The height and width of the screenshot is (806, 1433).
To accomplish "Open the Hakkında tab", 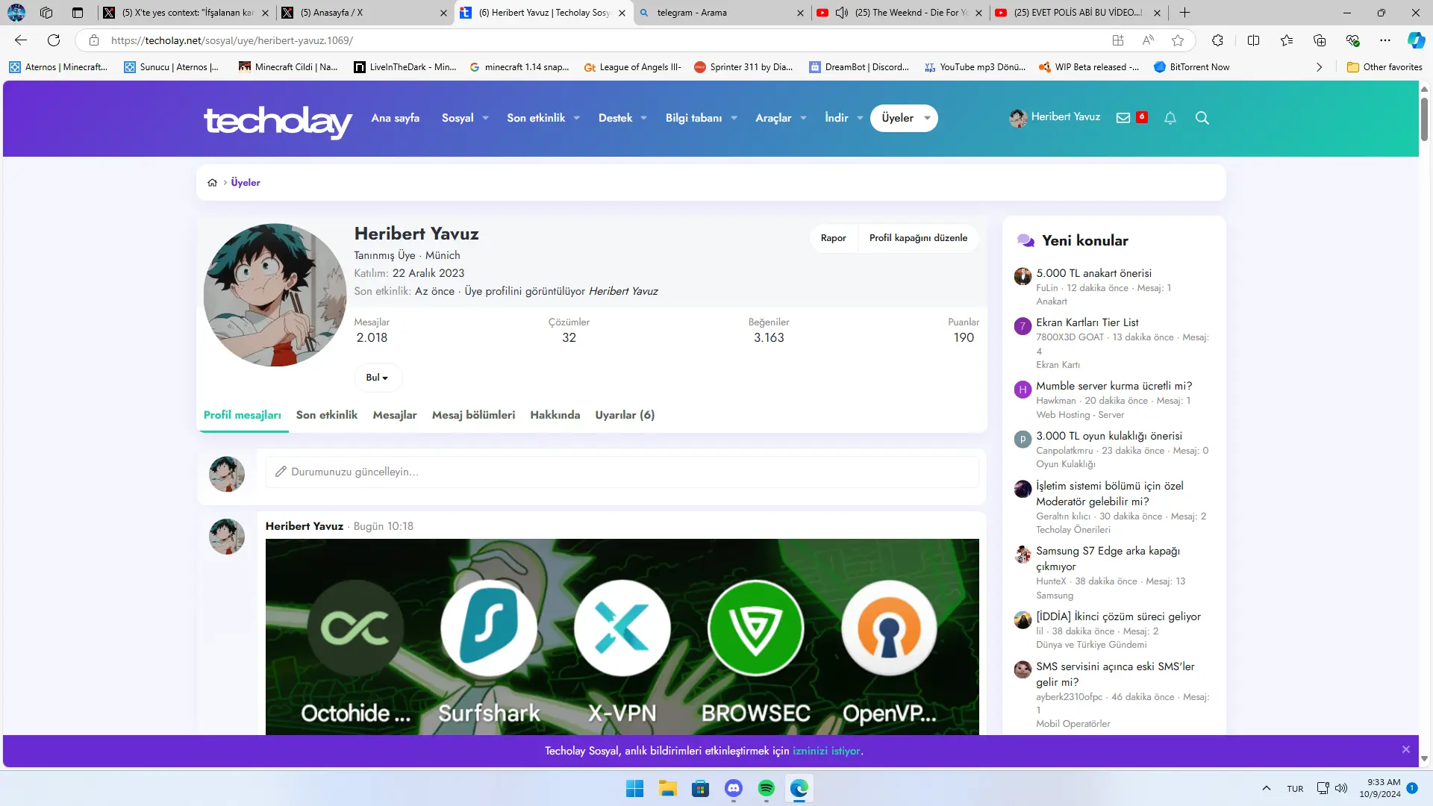I will [x=555, y=415].
